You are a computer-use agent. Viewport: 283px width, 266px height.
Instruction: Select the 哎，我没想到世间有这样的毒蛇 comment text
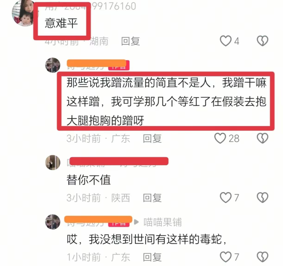coord(147,239)
